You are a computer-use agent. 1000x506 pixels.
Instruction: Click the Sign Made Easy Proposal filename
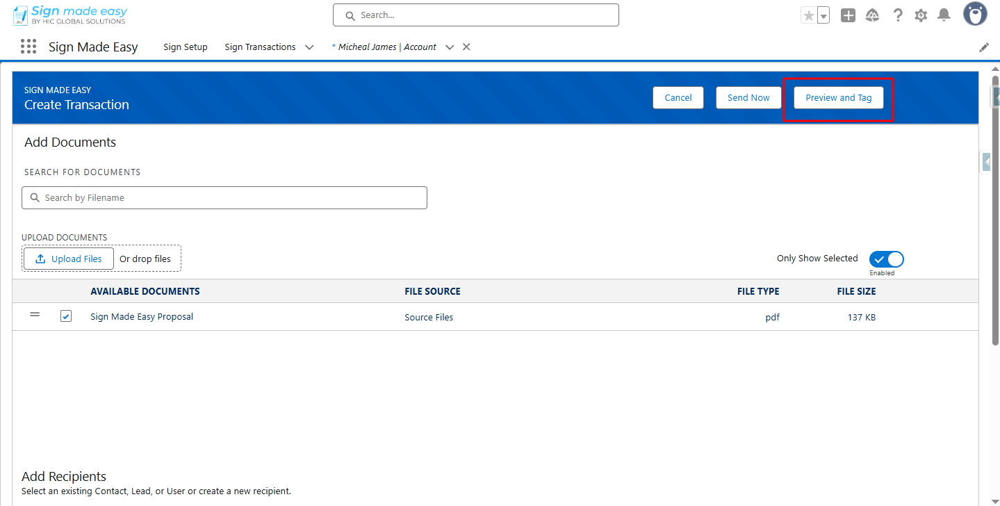(142, 316)
